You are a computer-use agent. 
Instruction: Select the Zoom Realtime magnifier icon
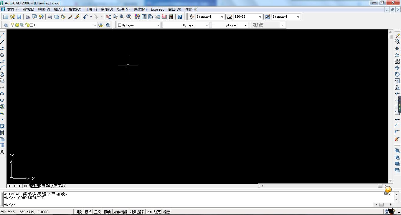(115, 17)
